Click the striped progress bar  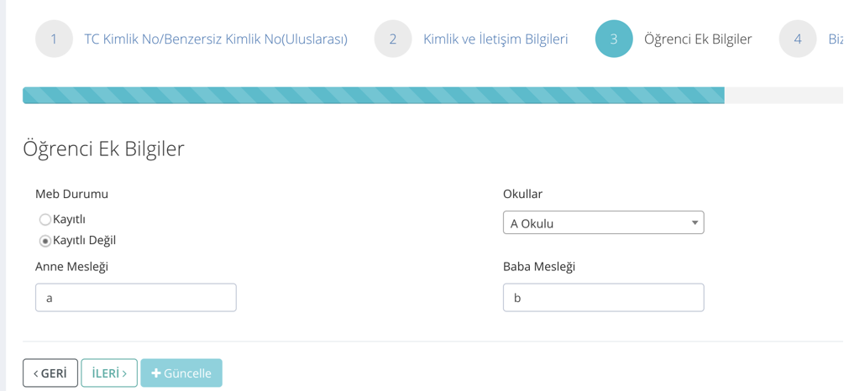(x=373, y=95)
